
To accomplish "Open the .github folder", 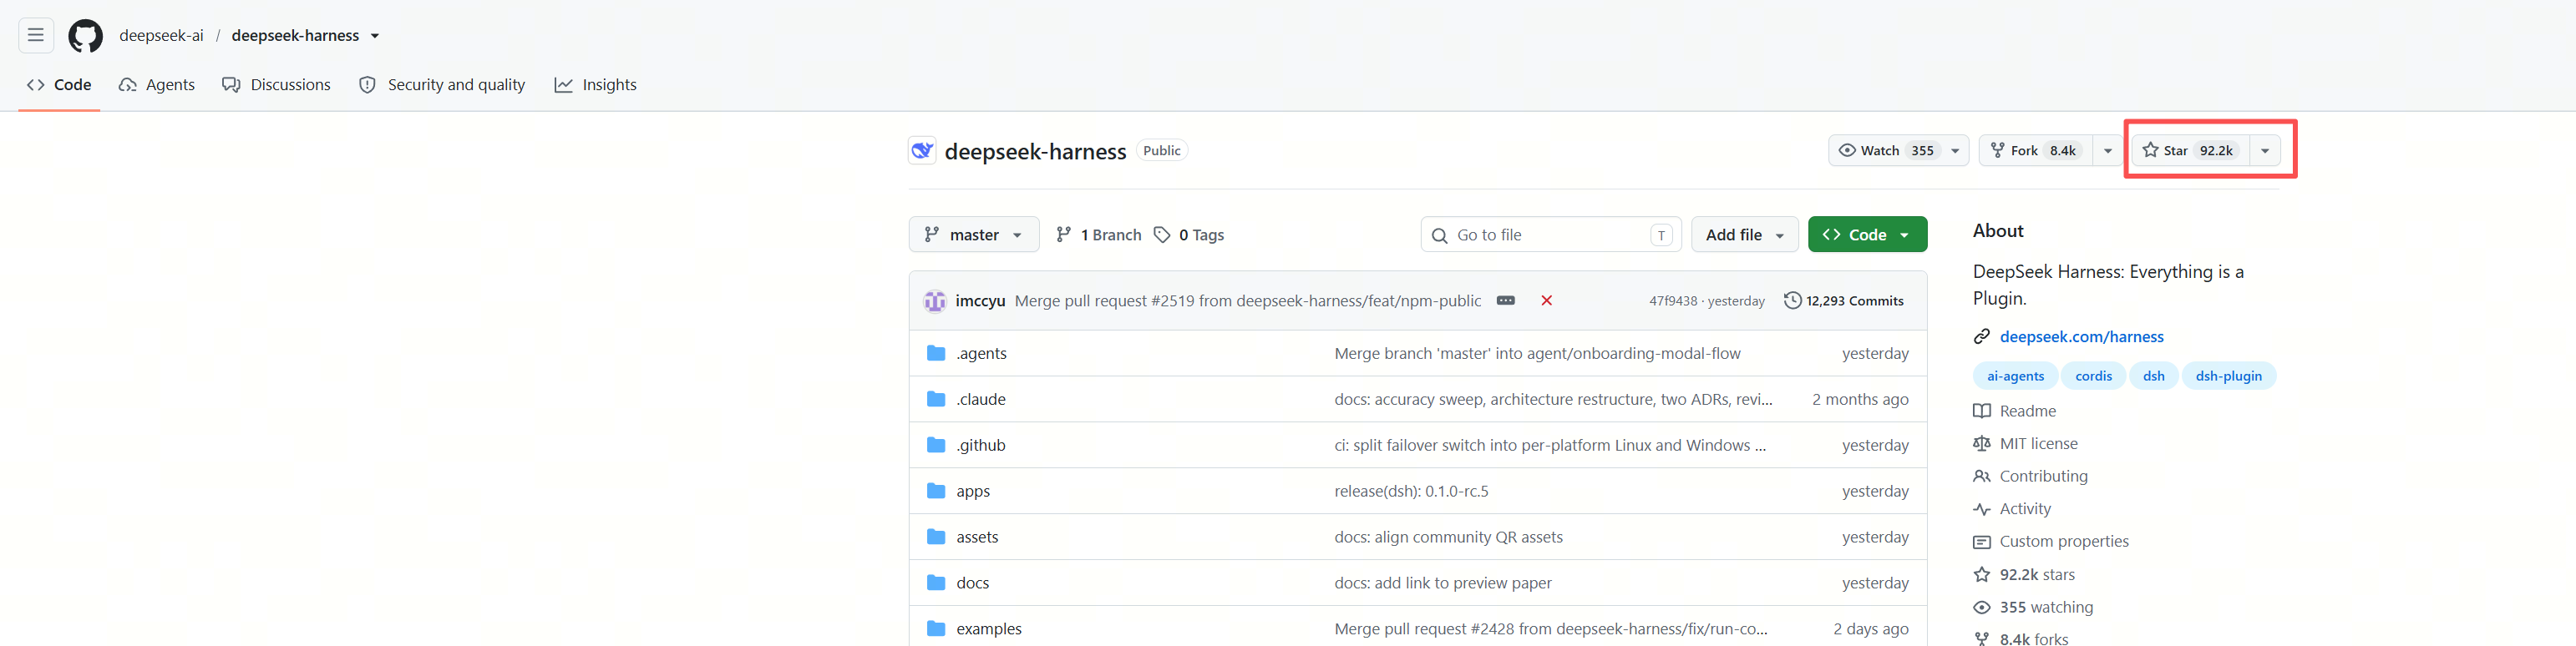I will click(981, 446).
